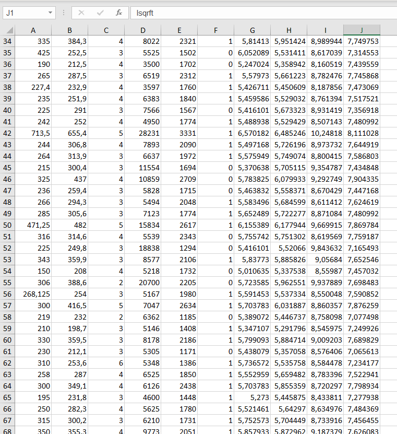This screenshot has width=397, height=434.
Task: Click cell with value 7,065613
Action: [x=362, y=351]
